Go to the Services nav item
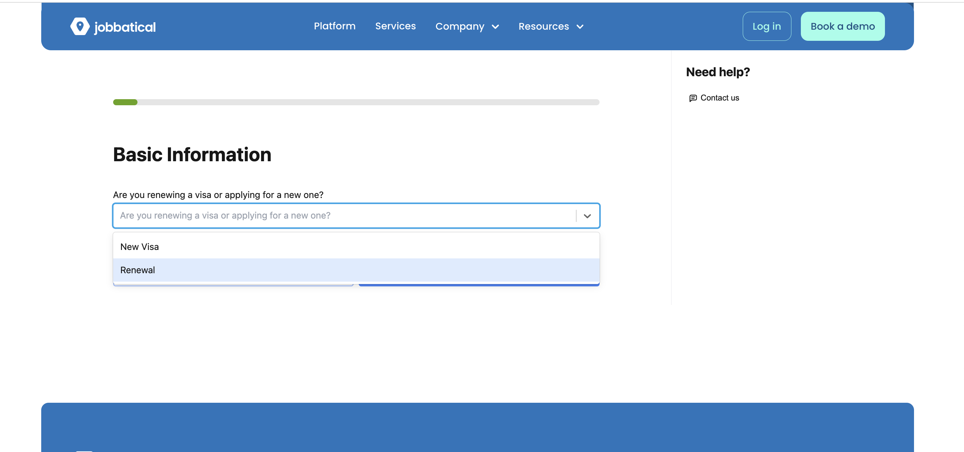The image size is (964, 452). point(395,26)
